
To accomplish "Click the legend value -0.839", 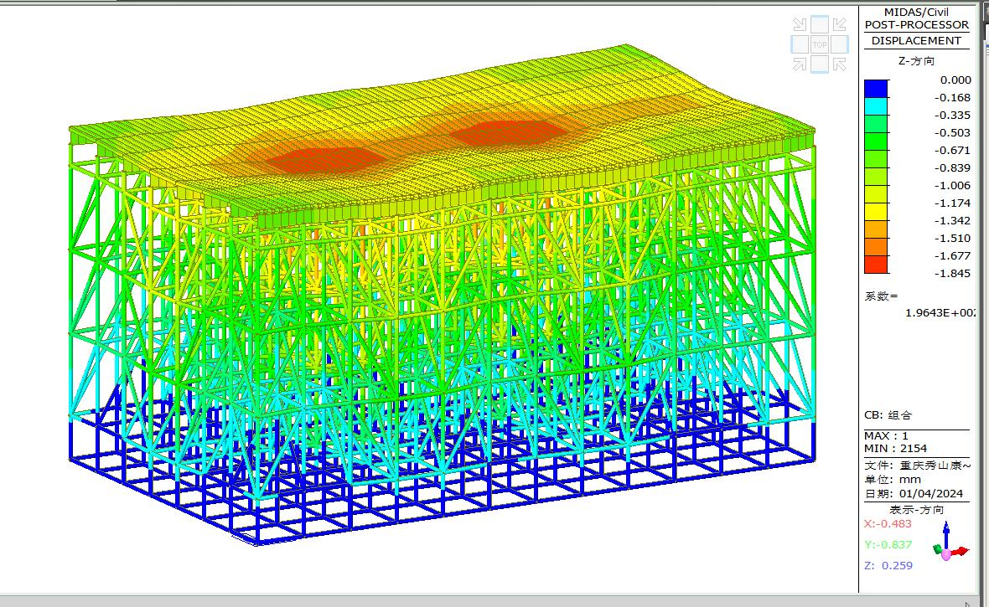I will point(952,168).
